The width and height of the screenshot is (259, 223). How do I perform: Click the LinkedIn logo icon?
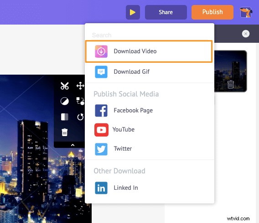101,188
